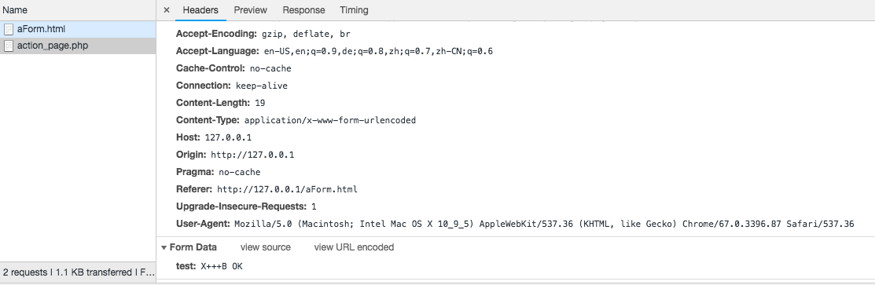Click the requests transferred status summary

(78, 272)
